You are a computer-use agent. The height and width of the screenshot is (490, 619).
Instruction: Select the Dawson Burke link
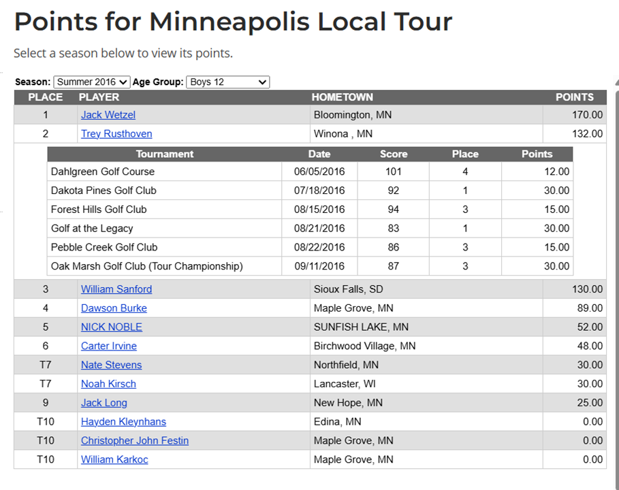[x=114, y=308]
